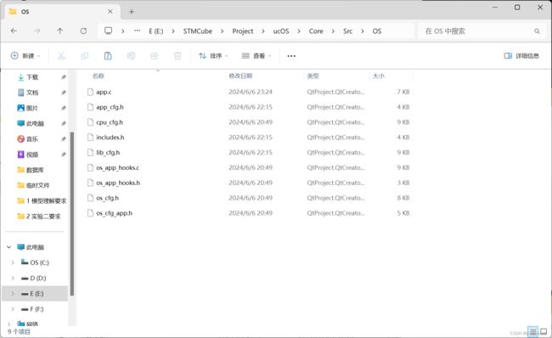
Task: Click Project in the breadcrumb path
Action: click(x=243, y=31)
